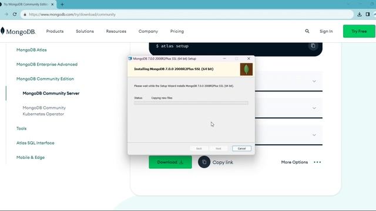Open the Resources menu

[x=116, y=31]
